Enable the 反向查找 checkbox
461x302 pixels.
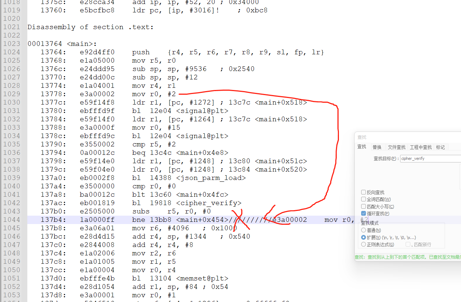tap(363, 192)
